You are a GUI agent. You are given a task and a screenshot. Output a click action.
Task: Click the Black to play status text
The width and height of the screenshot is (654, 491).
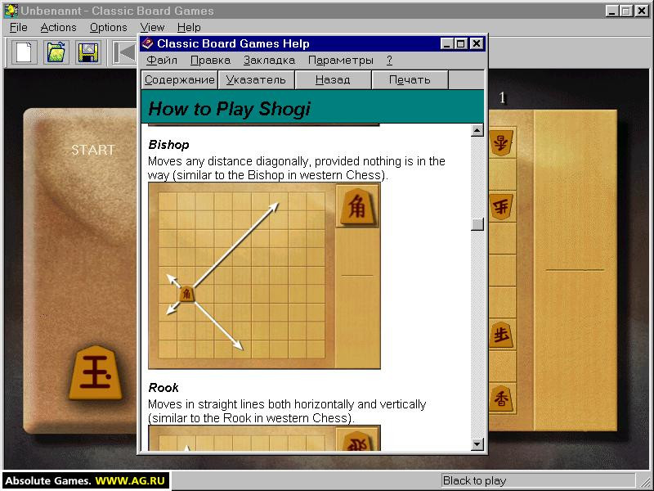[474, 480]
